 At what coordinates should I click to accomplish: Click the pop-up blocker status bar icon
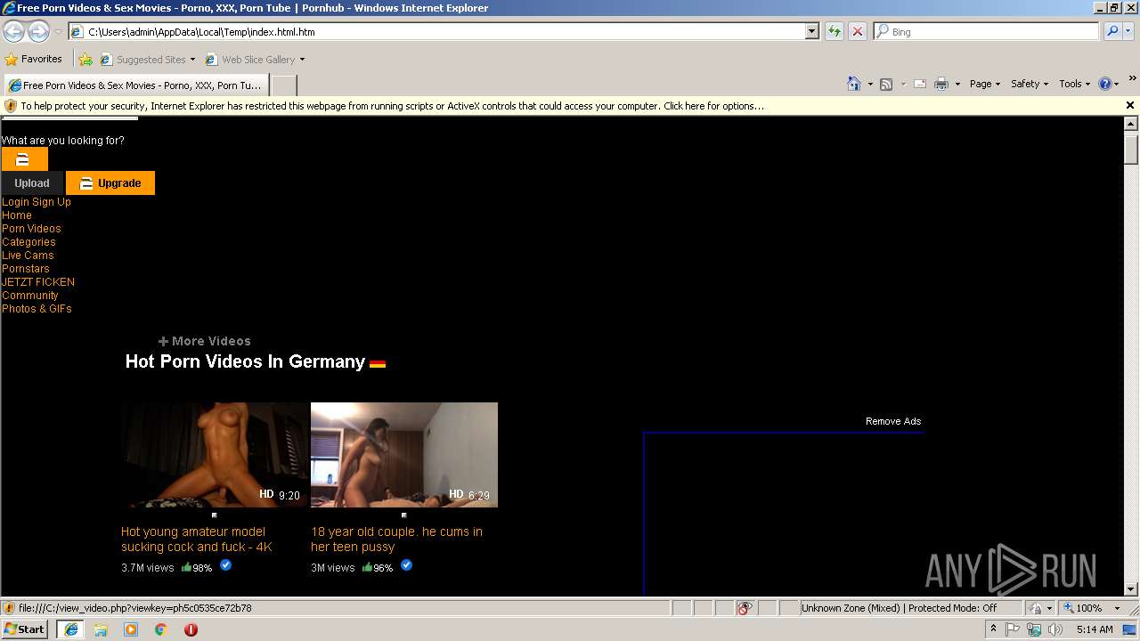(745, 608)
